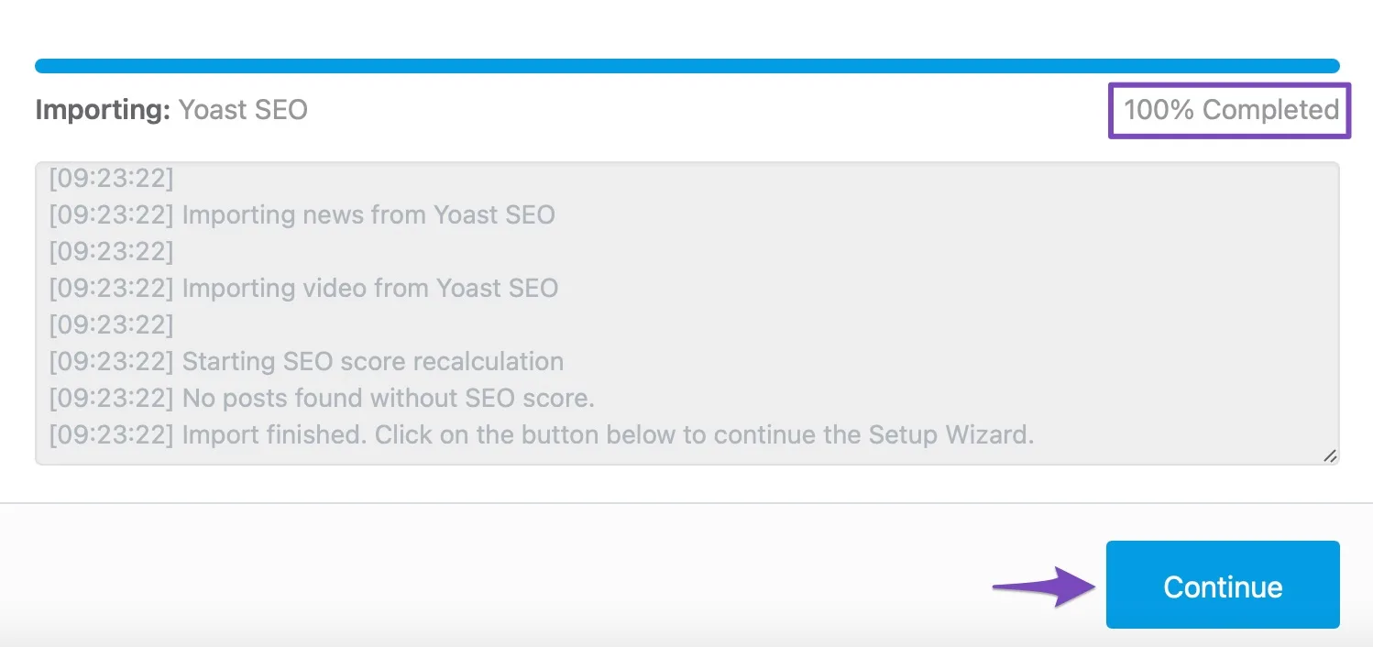Image resolution: width=1373 pixels, height=647 pixels.
Task: Click the empty timestamp line above 'Starting SEO'
Action: [111, 324]
